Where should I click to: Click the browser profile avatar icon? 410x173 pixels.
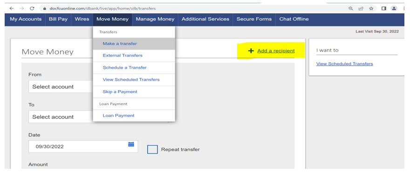pos(394,8)
